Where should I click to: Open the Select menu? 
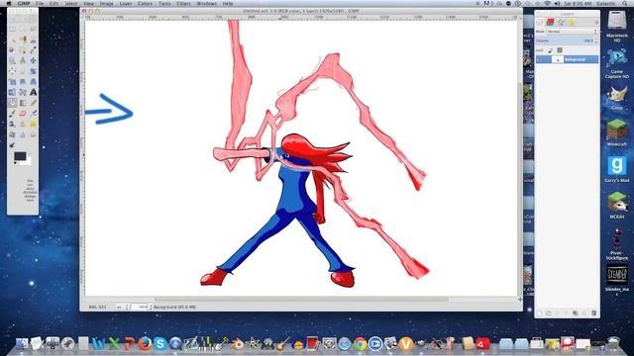point(70,3)
